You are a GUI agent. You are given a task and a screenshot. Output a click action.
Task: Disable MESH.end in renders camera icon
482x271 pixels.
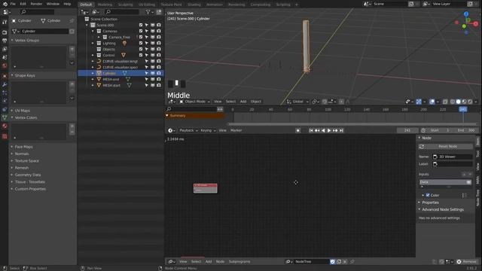[x=159, y=79]
